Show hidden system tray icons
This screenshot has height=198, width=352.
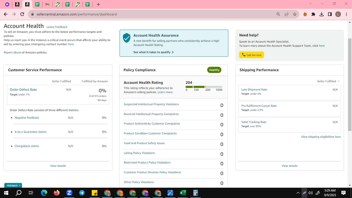pos(298,193)
